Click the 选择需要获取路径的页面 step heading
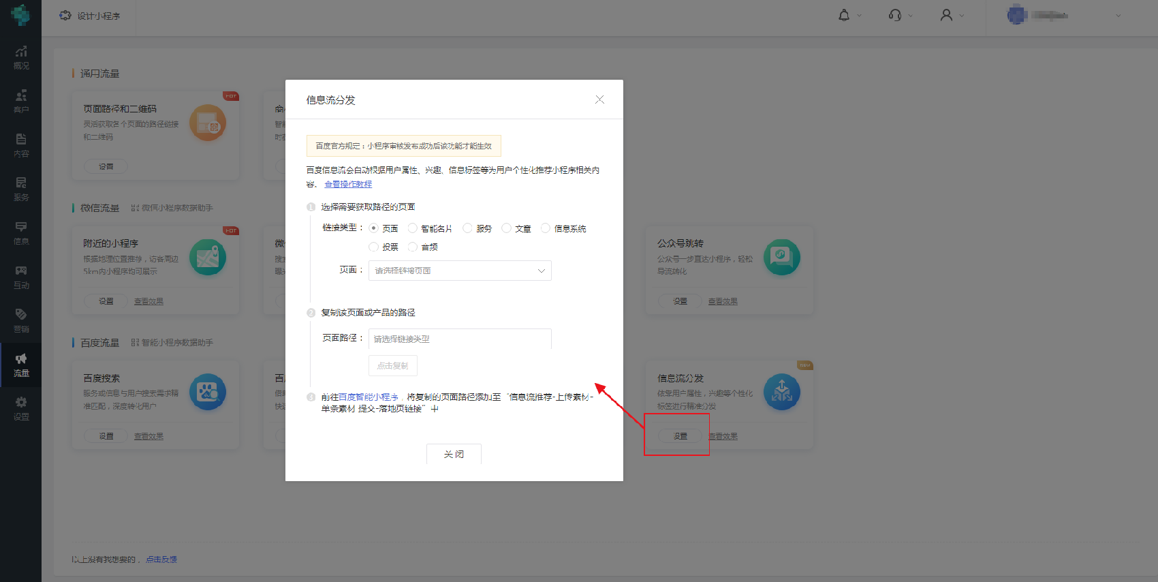Image resolution: width=1158 pixels, height=582 pixels. coord(368,206)
